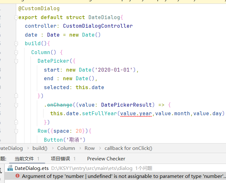Collapse the struct DateDialog fold marker
Viewport: 226px width, 183px height.
click(16, 18)
